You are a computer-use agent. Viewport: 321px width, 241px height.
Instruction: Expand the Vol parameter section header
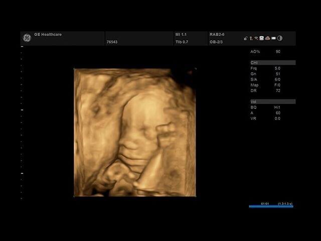[x=272, y=101]
